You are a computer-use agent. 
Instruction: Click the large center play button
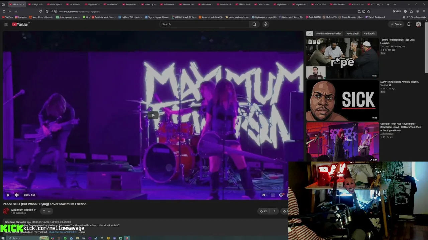(153, 115)
